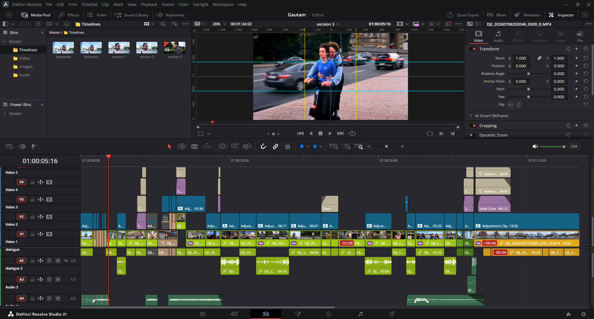Open the search magnifier in the Media Pool
The image size is (594, 319).
click(163, 24)
